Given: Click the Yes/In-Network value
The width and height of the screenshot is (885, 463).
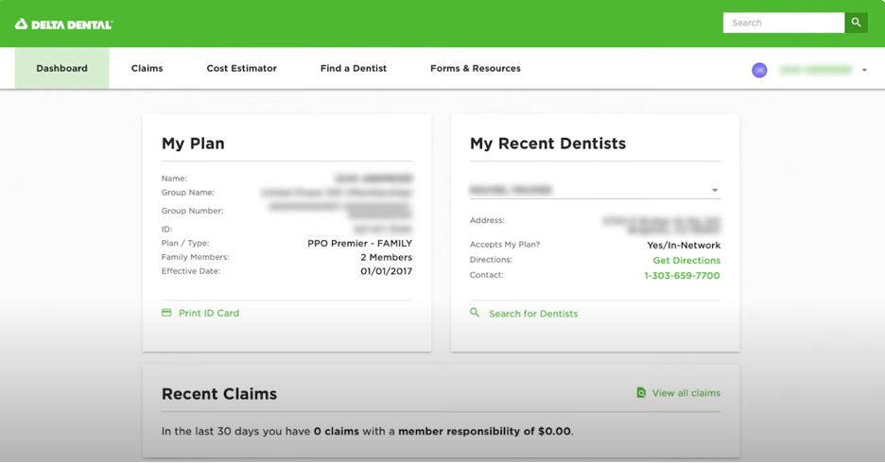Looking at the screenshot, I should click(684, 246).
